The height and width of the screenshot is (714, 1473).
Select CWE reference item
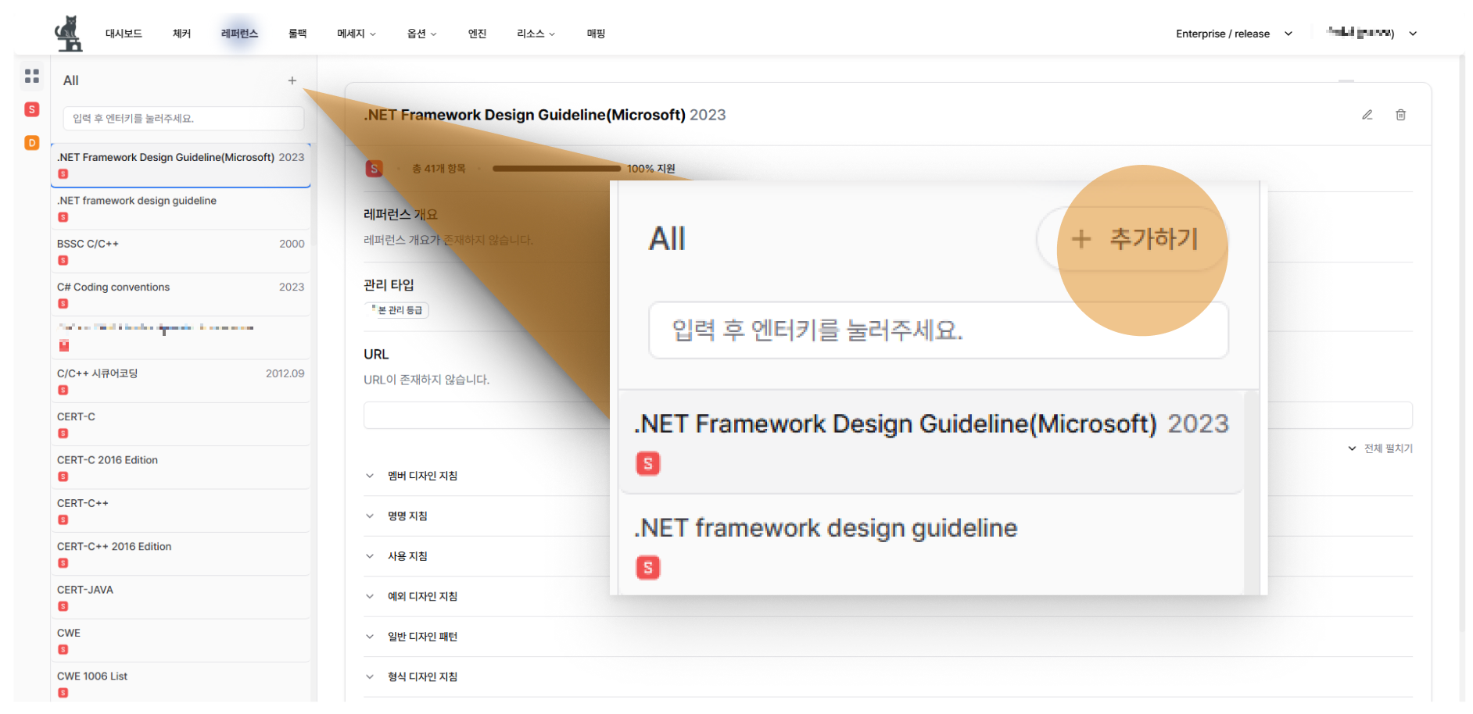tap(181, 641)
